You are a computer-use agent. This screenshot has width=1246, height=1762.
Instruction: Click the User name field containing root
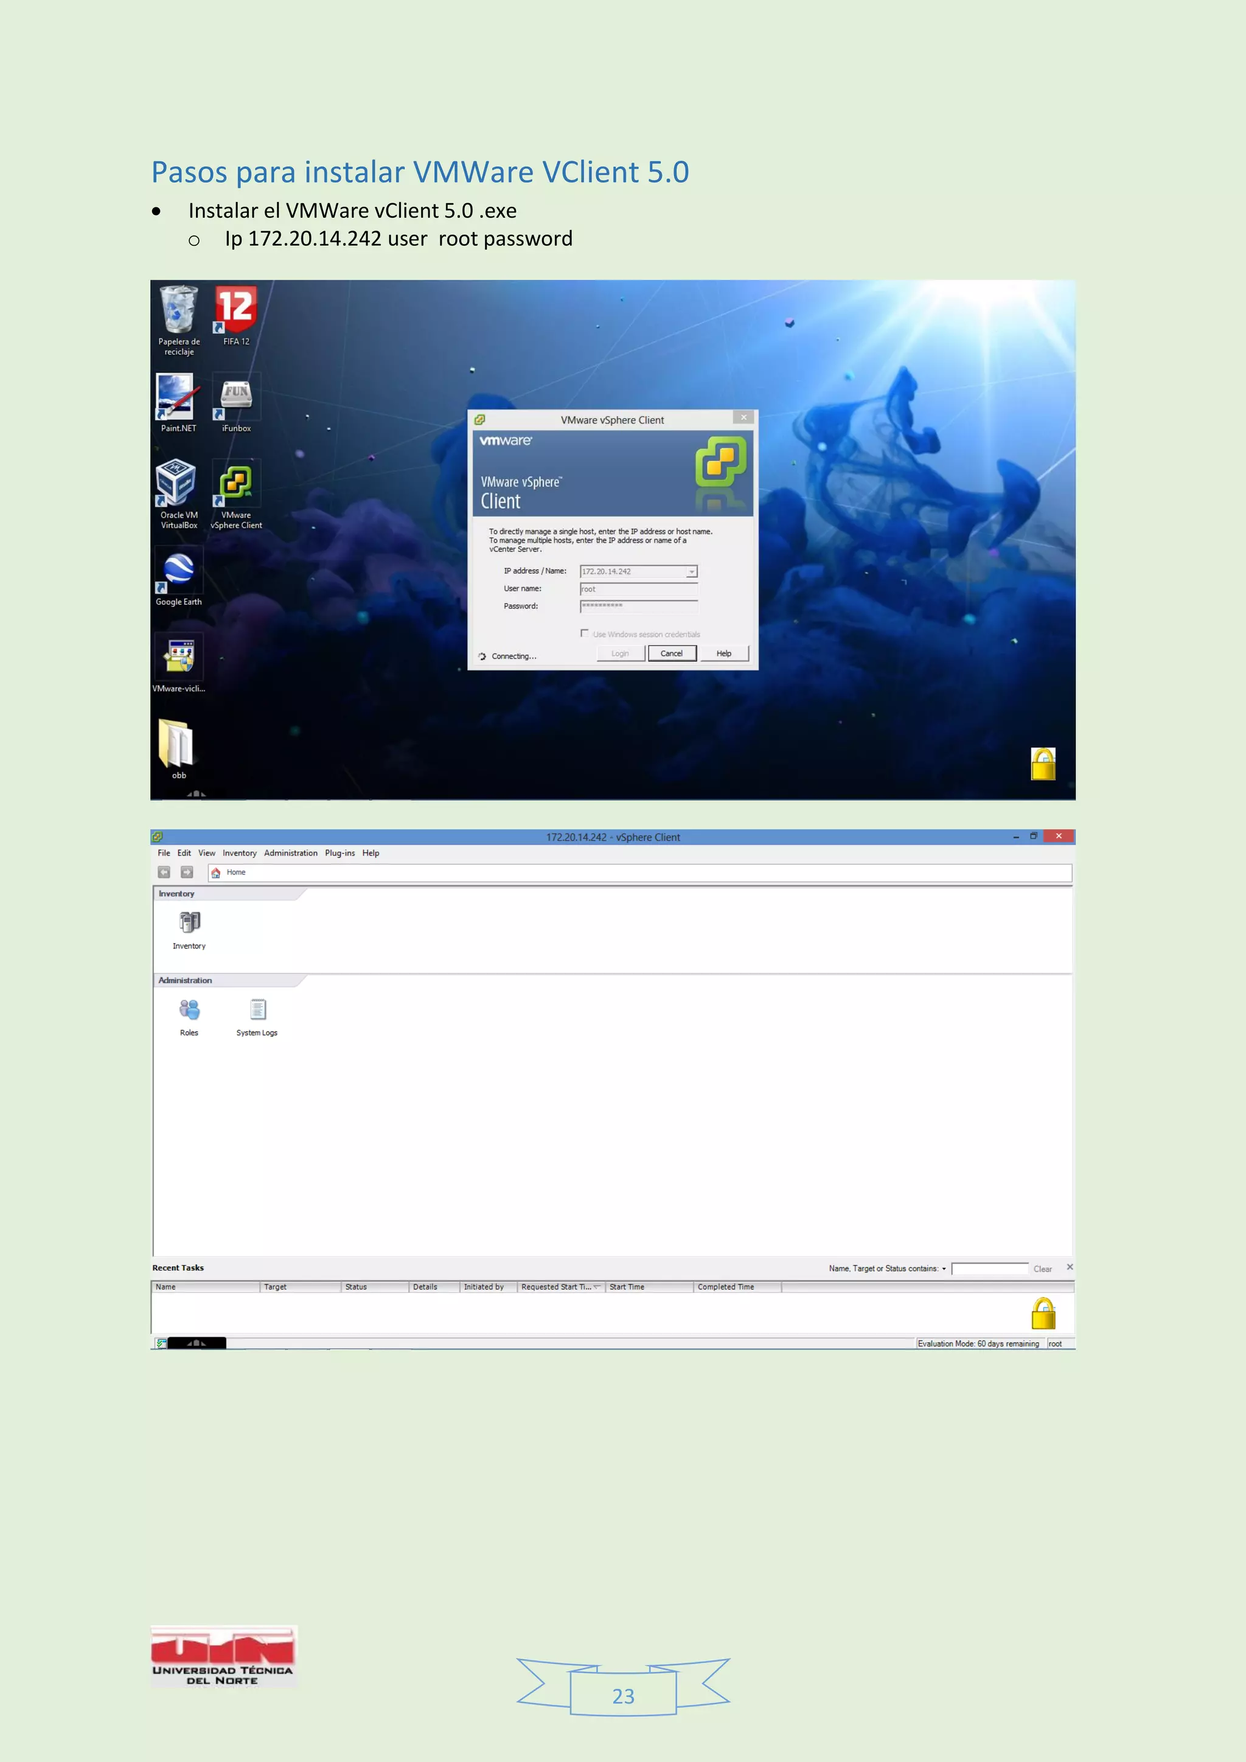[638, 588]
